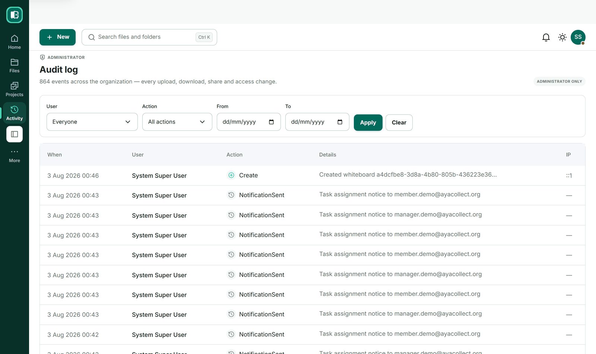Open the To date calendar picker icon

click(x=340, y=122)
